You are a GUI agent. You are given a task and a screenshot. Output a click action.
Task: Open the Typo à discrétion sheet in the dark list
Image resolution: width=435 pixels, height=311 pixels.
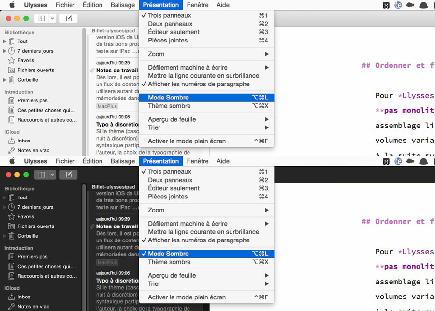click(x=117, y=281)
